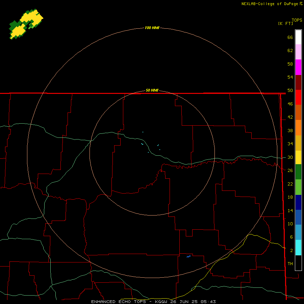Click the legend value '10'

[290, 224]
